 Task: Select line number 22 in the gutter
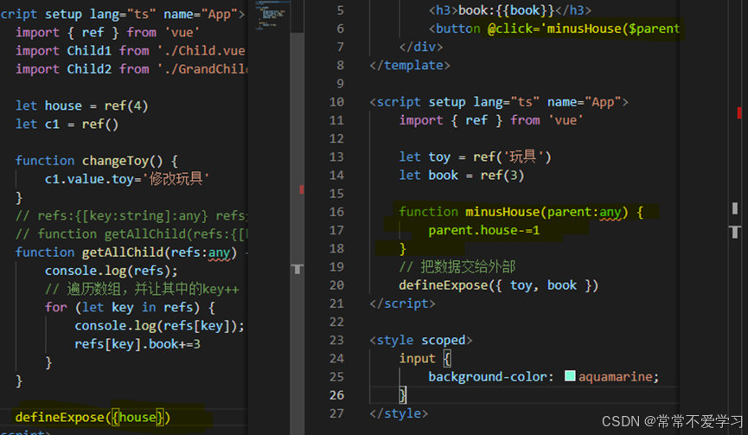coord(336,322)
